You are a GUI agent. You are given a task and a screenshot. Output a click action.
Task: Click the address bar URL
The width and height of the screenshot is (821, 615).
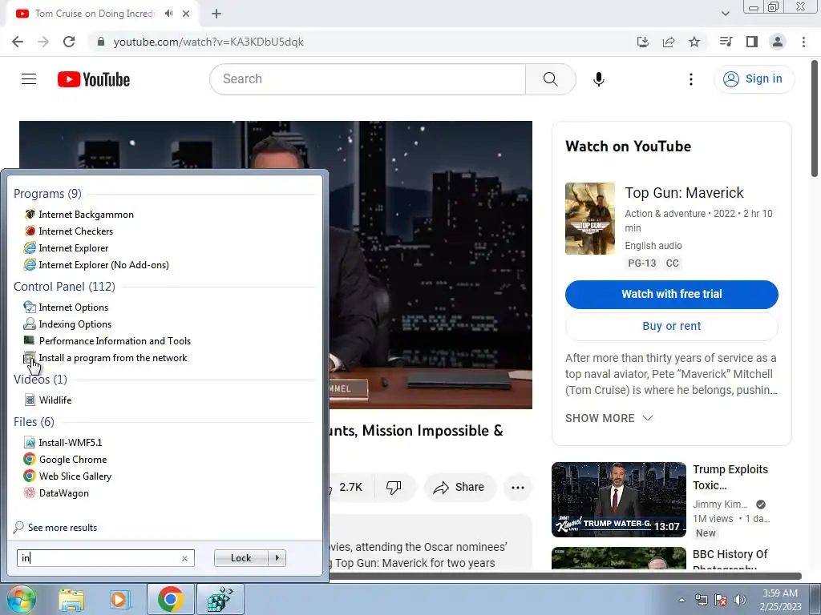point(208,42)
